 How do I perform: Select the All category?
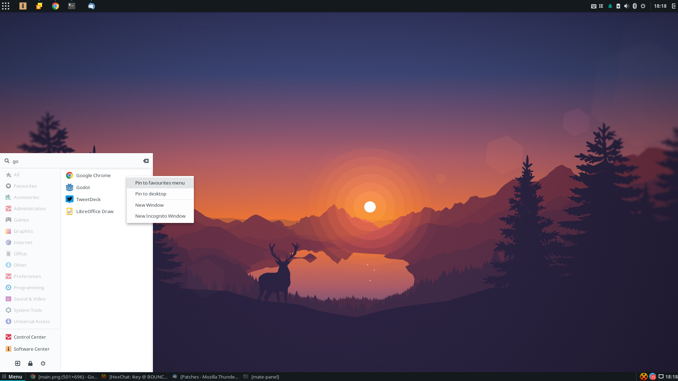tap(30, 175)
